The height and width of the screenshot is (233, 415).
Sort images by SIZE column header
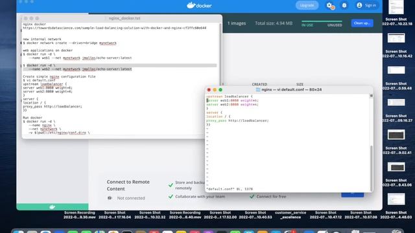coord(300,84)
